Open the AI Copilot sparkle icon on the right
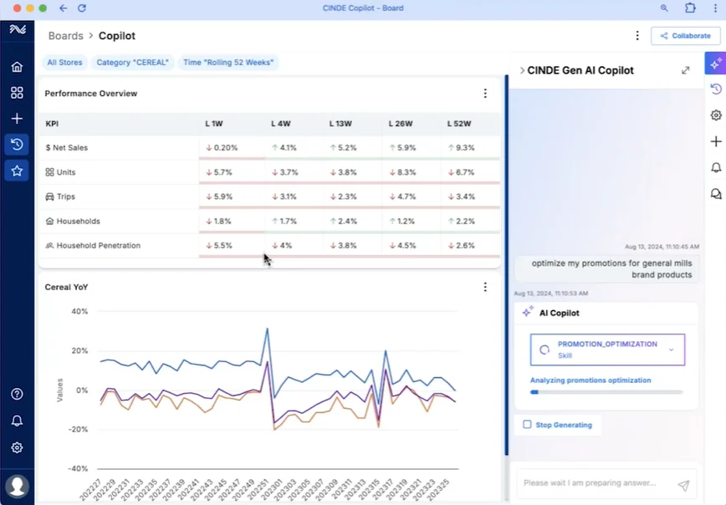The width and height of the screenshot is (726, 505). pos(715,63)
